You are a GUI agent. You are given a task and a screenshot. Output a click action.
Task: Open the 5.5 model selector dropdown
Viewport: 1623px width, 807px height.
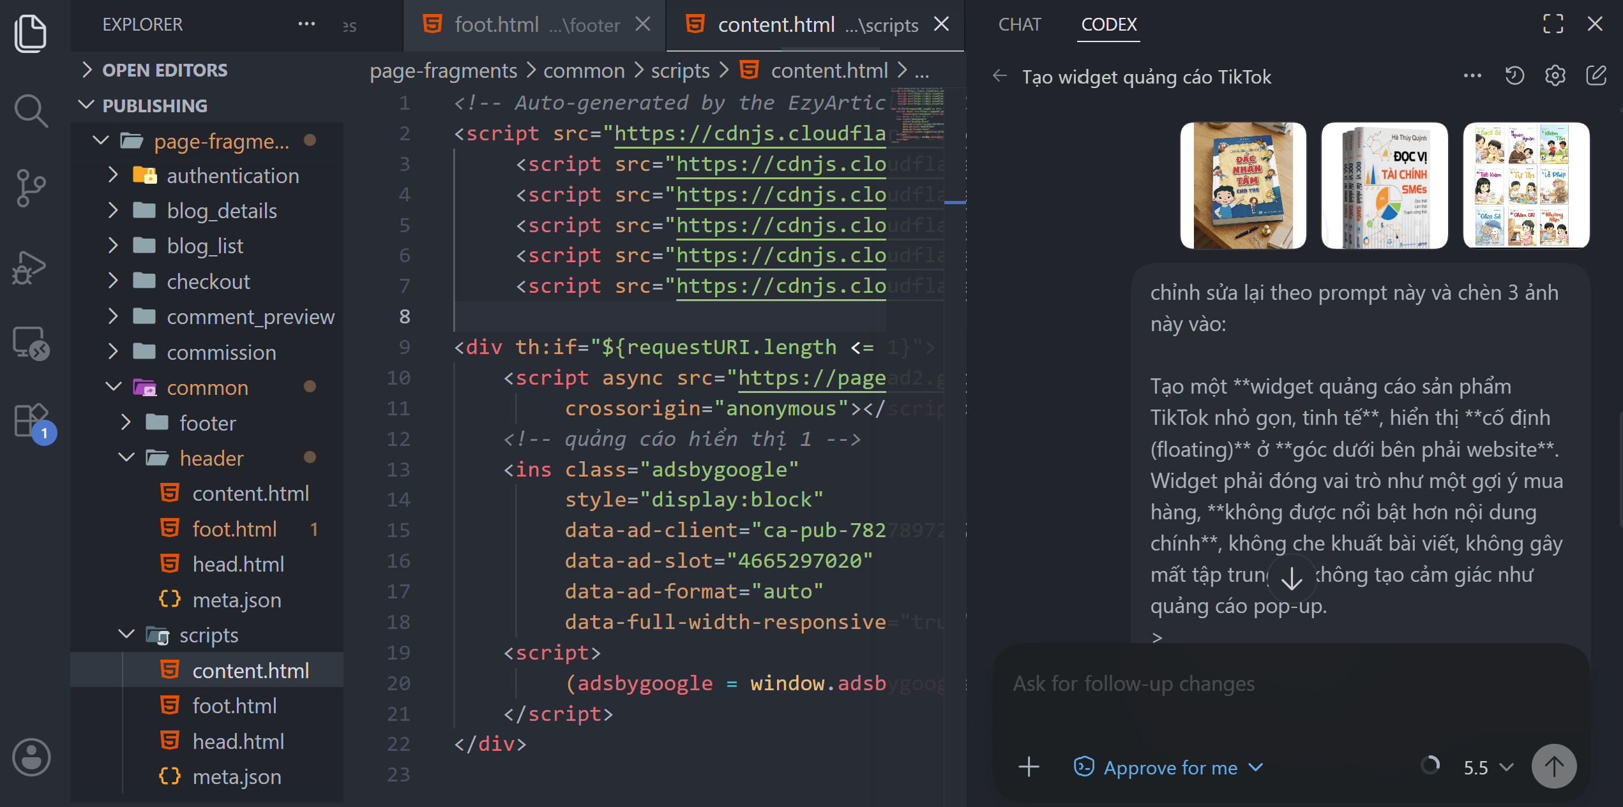pyautogui.click(x=1488, y=767)
